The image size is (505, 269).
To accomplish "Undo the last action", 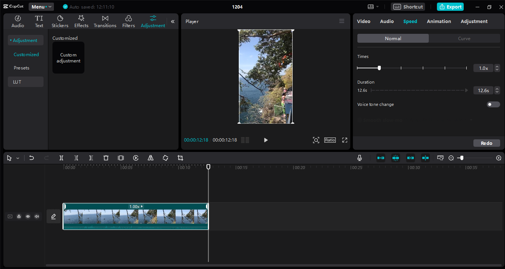I will [32, 158].
